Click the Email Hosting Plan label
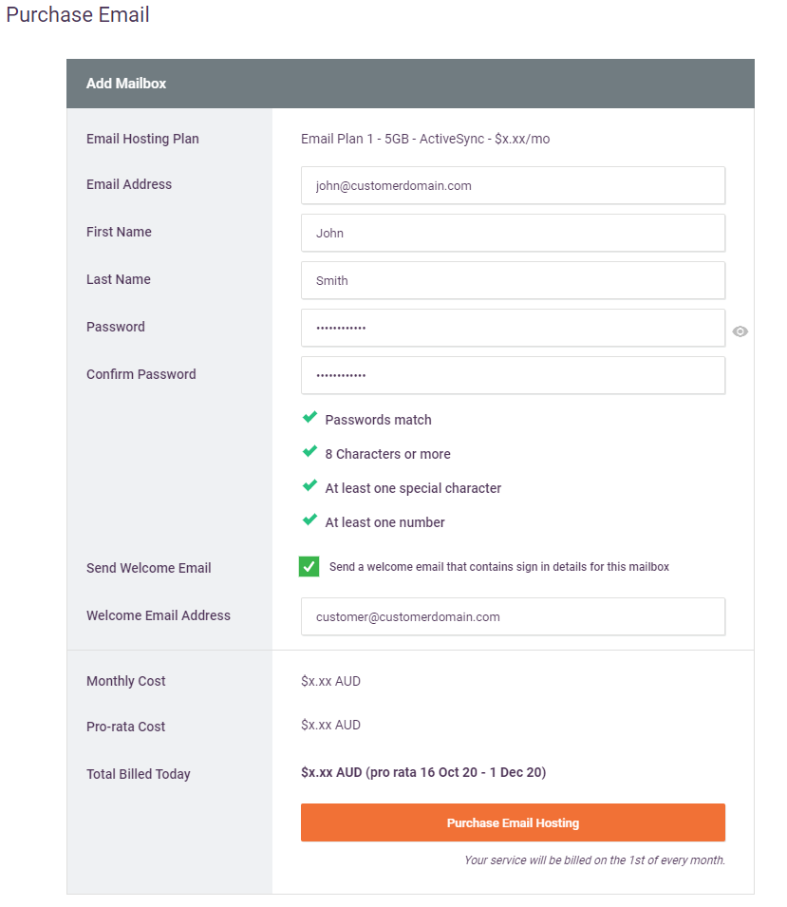787x907 pixels. tap(142, 139)
